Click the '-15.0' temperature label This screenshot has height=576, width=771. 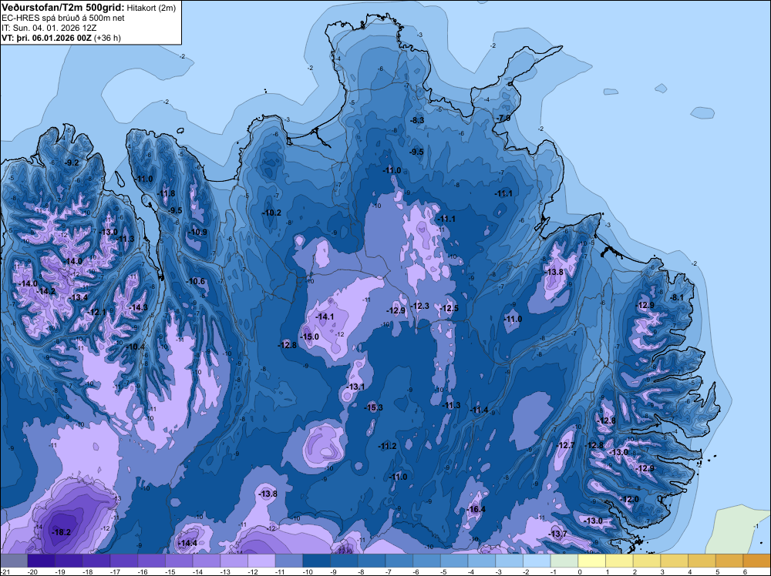310,337
